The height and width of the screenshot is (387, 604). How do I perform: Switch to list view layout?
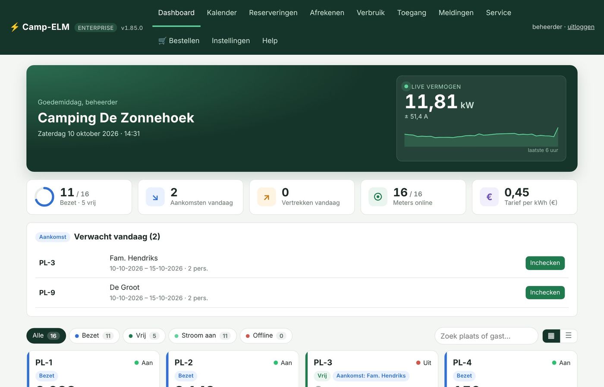point(569,336)
